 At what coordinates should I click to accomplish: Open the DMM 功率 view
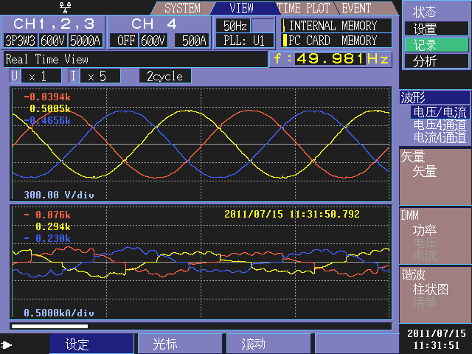tap(425, 230)
